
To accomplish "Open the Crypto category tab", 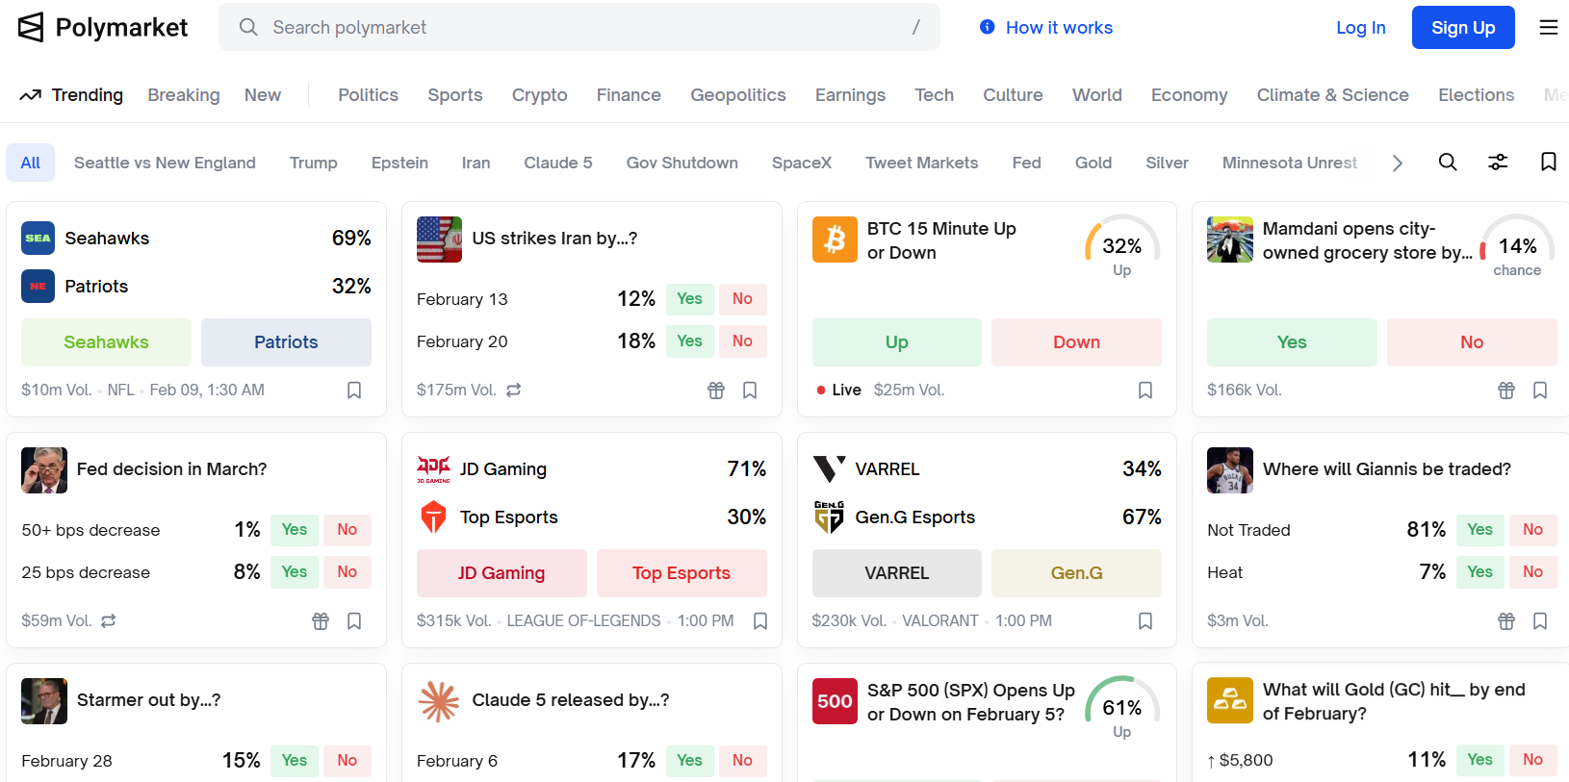I will pos(539,95).
